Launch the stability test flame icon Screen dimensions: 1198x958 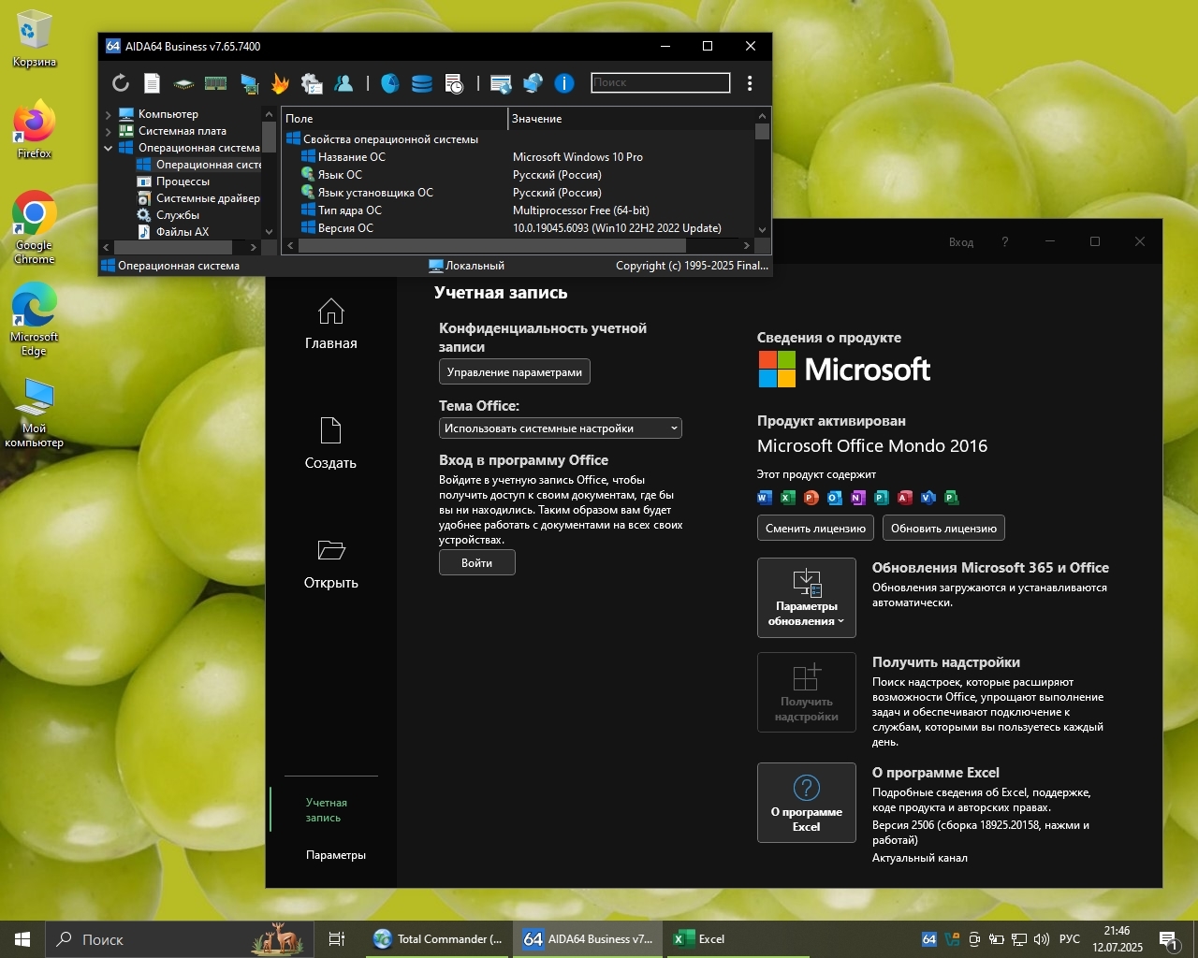[280, 83]
